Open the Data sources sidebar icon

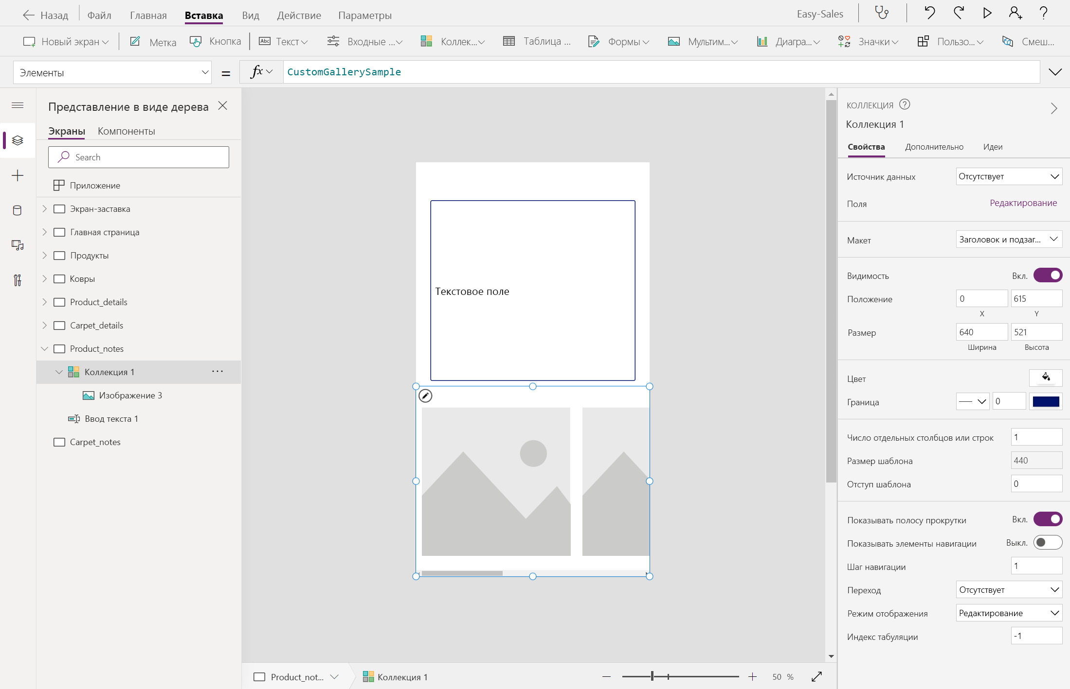(x=18, y=210)
